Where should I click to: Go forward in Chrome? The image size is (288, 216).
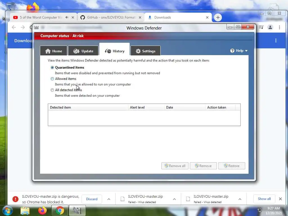tap(23, 27)
